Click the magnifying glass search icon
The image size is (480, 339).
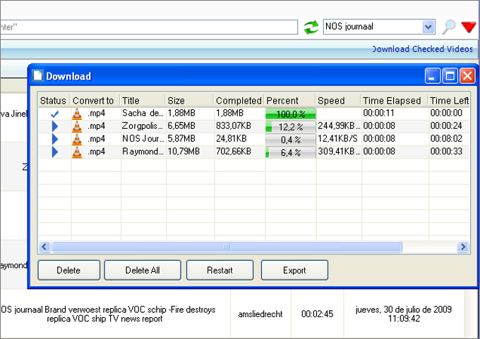(x=449, y=27)
